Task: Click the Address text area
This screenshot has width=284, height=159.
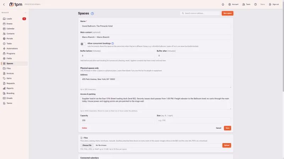Action: click(155, 82)
